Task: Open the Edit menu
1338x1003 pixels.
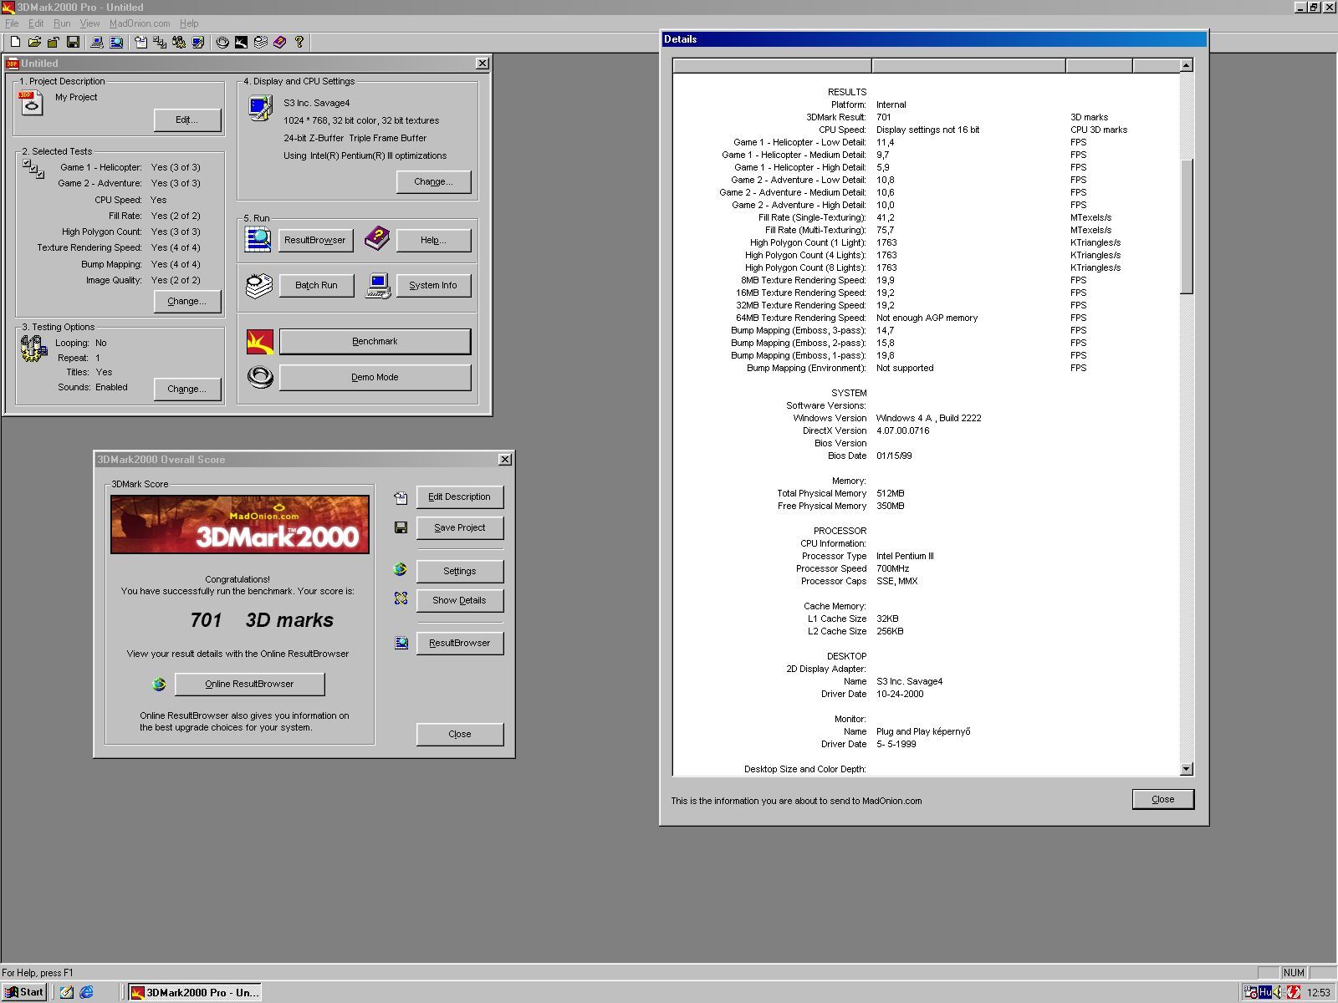Action: [x=36, y=23]
